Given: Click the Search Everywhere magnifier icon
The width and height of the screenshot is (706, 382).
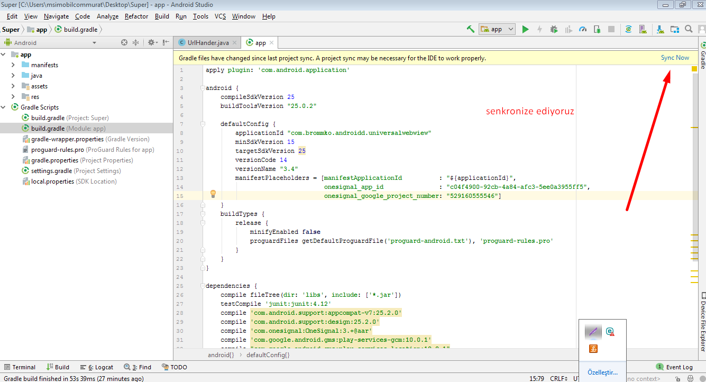Looking at the screenshot, I should [x=689, y=29].
